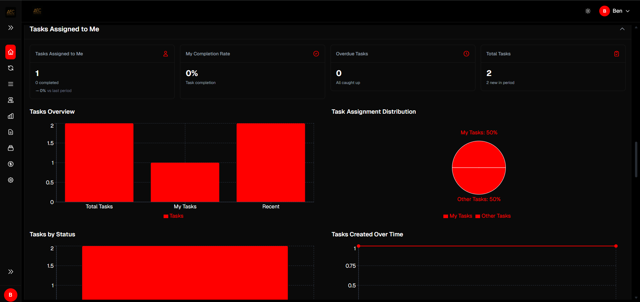Open the settings gear sidebar icon
The width and height of the screenshot is (640, 302).
pyautogui.click(x=11, y=180)
